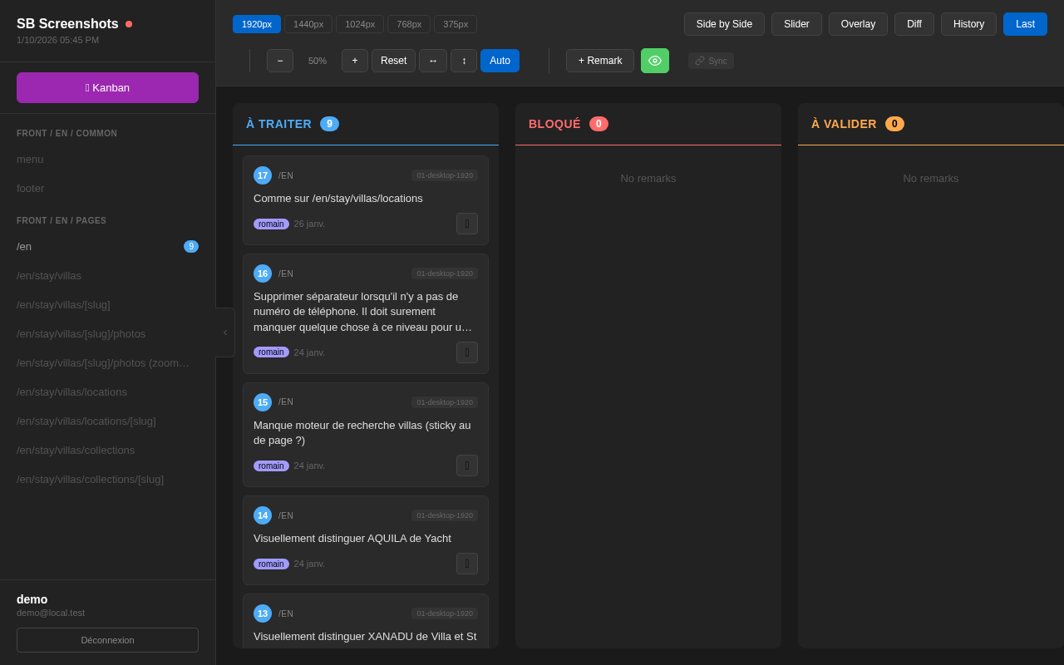
Task: Click the number 13 remark badge
Action: [x=263, y=613]
